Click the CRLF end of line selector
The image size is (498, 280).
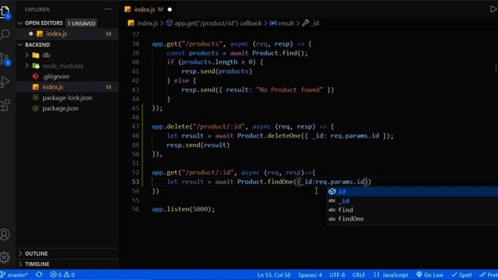[x=359, y=275]
